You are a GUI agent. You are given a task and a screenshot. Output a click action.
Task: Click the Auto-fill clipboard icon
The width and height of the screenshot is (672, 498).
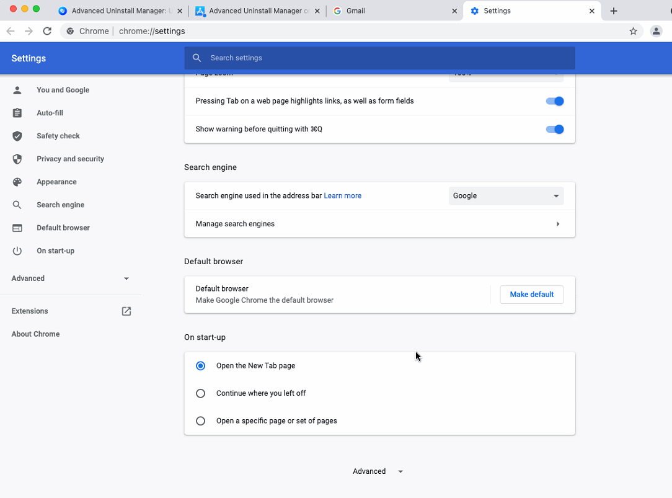coord(17,113)
